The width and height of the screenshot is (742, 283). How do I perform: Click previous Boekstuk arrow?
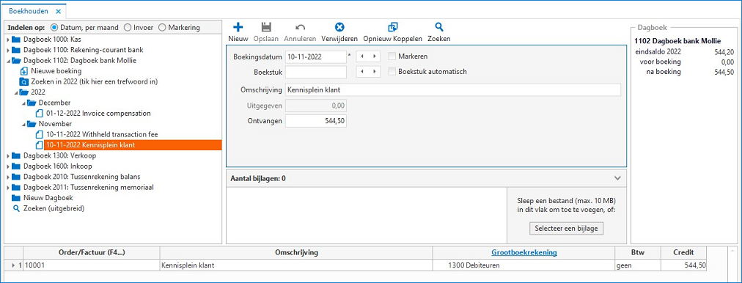pos(361,72)
